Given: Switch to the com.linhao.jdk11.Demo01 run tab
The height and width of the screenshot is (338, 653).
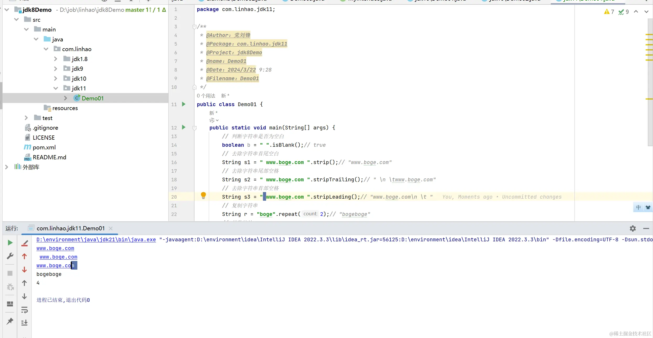Looking at the screenshot, I should (x=69, y=228).
